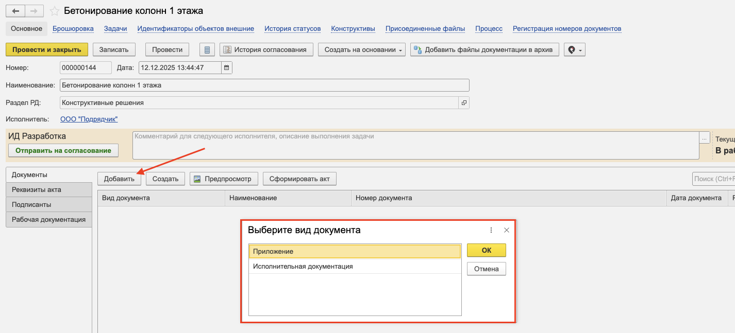The width and height of the screenshot is (735, 333).
Task: Click into the Наименование text field
Action: point(264,85)
